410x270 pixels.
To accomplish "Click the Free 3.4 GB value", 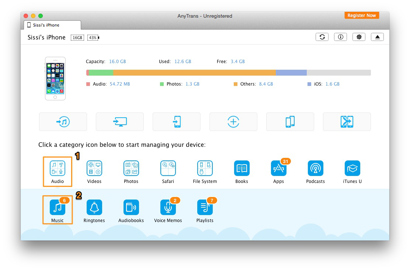I will (238, 62).
